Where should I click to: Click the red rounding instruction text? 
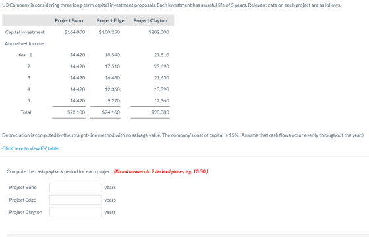click(161, 171)
